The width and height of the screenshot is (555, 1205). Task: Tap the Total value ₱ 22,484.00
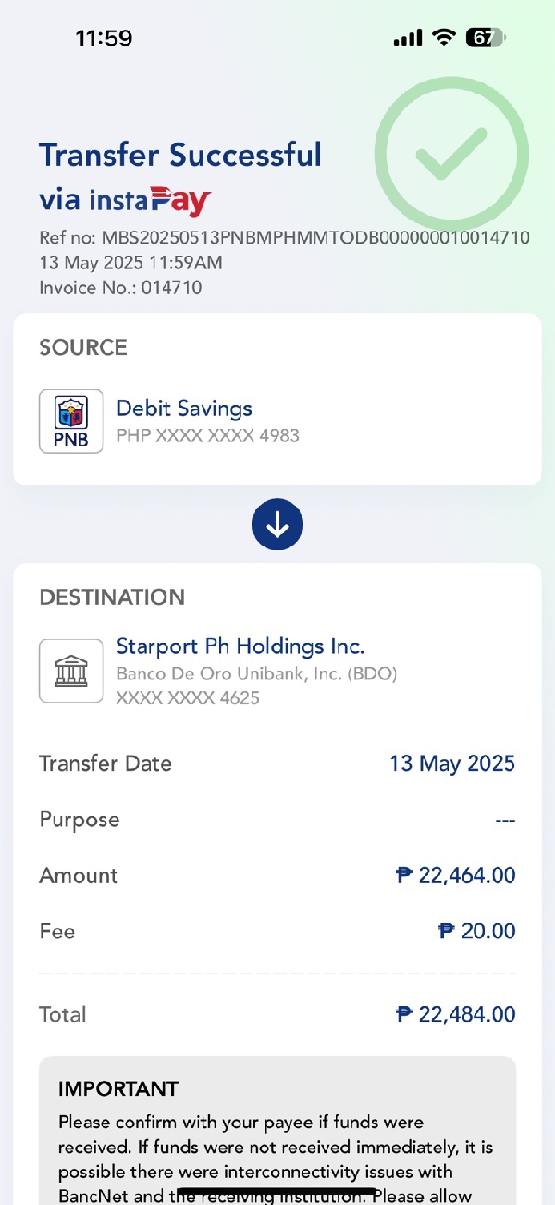coord(455,1014)
